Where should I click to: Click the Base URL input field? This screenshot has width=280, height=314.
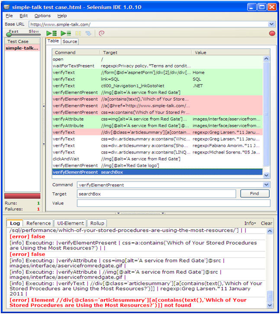148,24
